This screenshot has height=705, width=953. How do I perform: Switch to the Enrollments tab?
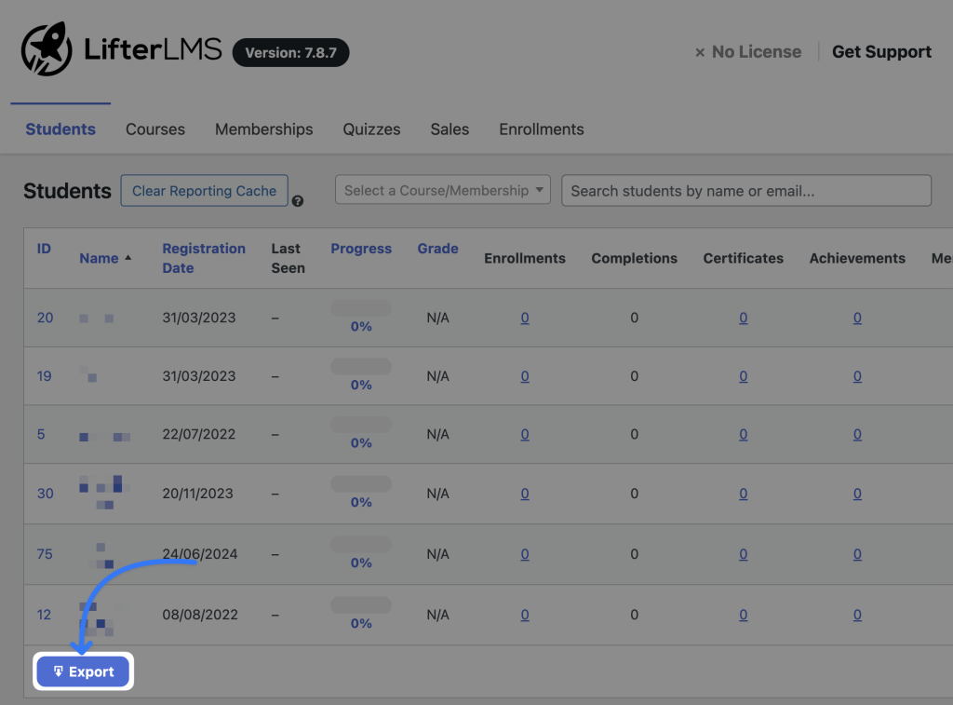click(541, 129)
